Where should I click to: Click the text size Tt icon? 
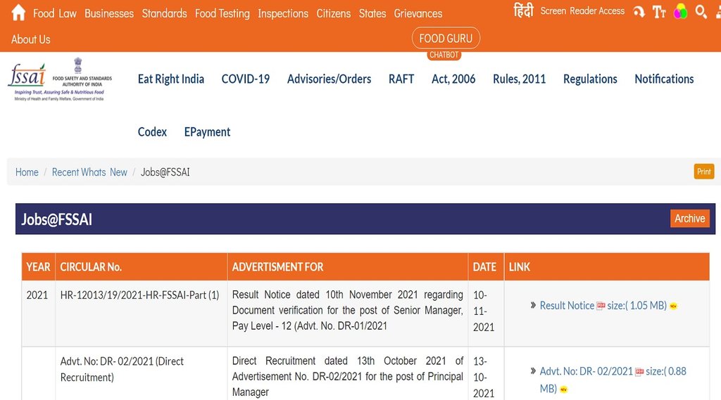(659, 12)
